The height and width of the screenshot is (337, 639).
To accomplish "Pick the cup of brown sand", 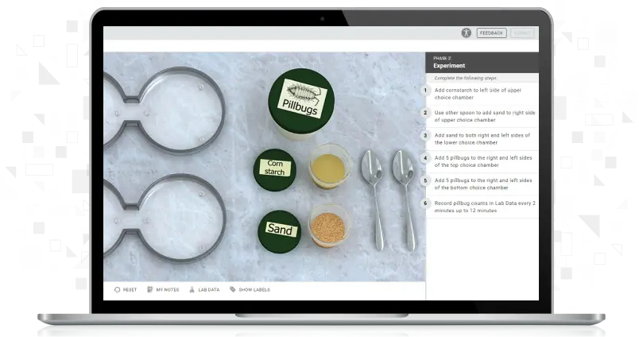I will 328,226.
